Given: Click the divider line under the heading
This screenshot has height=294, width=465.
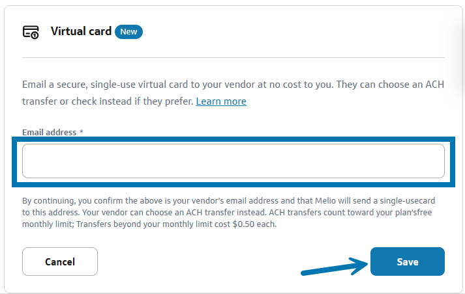Looking at the screenshot, I should pyautogui.click(x=233, y=57).
